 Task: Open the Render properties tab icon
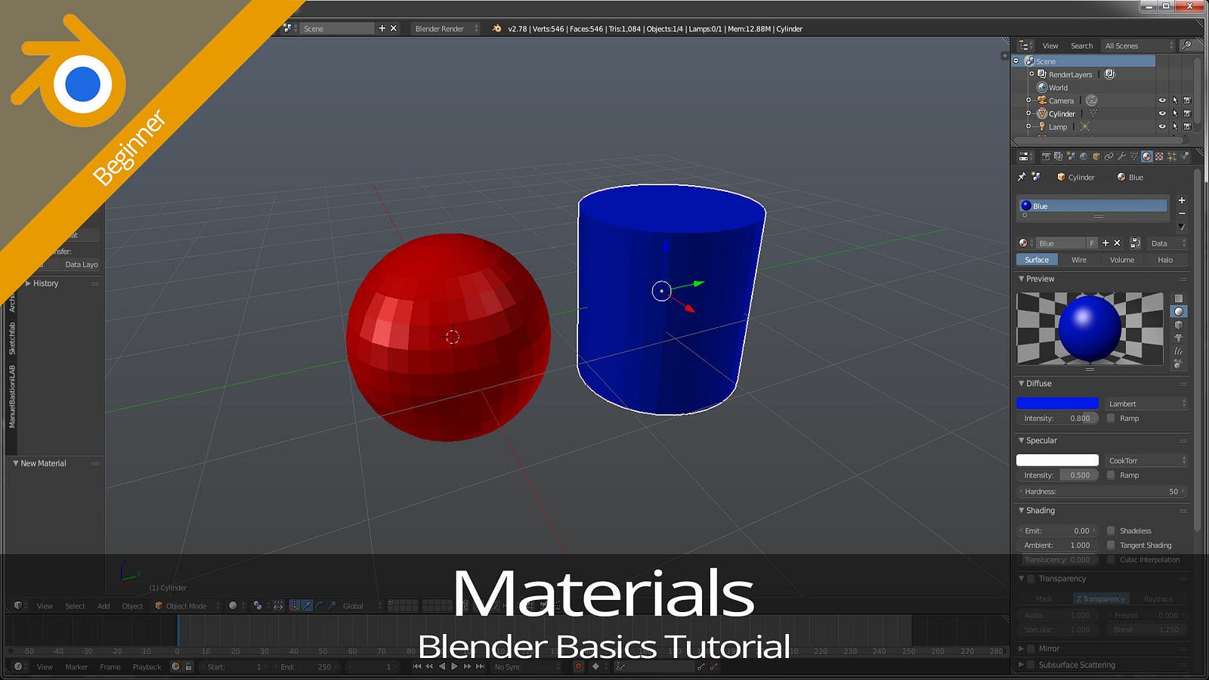point(1046,156)
